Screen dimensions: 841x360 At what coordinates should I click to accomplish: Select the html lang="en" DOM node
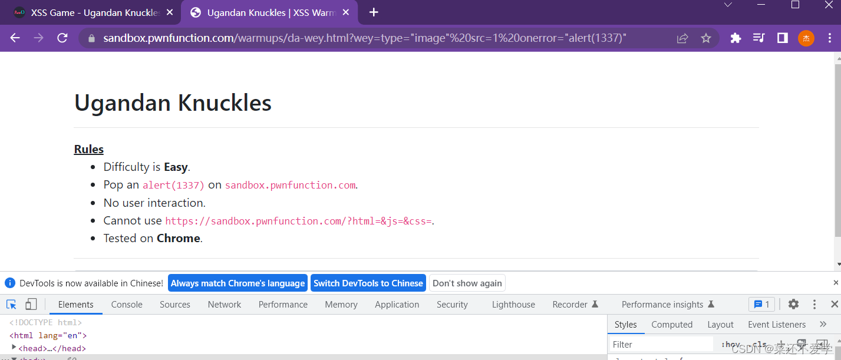click(x=48, y=335)
